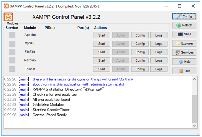Open the Netstat tool
The width and height of the screenshot is (202, 137).
[x=184, y=25]
